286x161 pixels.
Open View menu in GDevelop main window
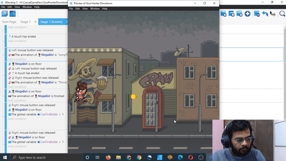[17, 7]
